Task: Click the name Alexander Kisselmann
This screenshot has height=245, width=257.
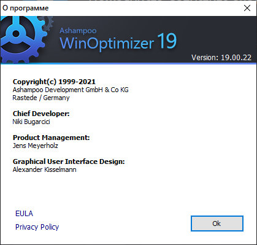Action: [44, 169]
